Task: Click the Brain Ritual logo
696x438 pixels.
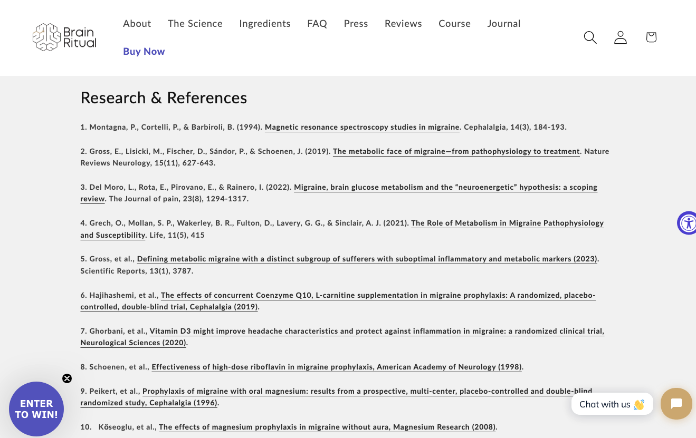Action: coord(64,37)
